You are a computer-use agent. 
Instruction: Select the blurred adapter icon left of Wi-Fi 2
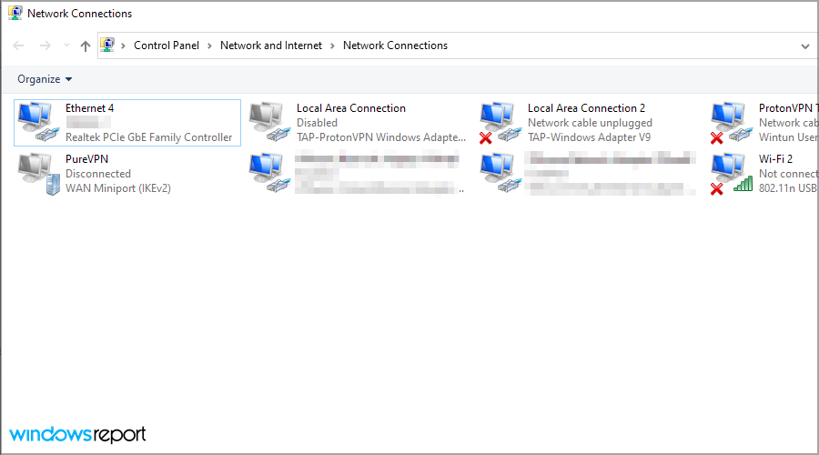[500, 173]
